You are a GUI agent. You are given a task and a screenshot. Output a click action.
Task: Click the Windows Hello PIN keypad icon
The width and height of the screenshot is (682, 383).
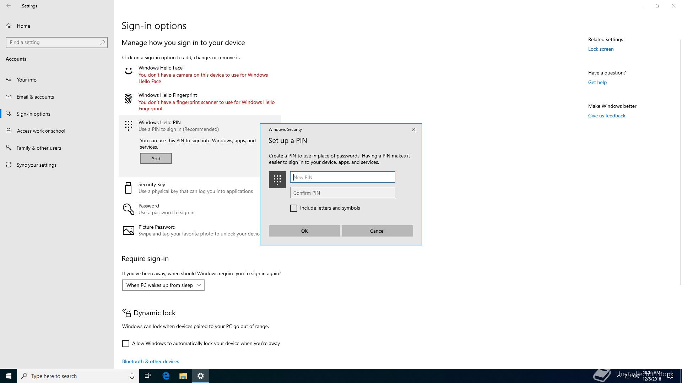(x=128, y=126)
